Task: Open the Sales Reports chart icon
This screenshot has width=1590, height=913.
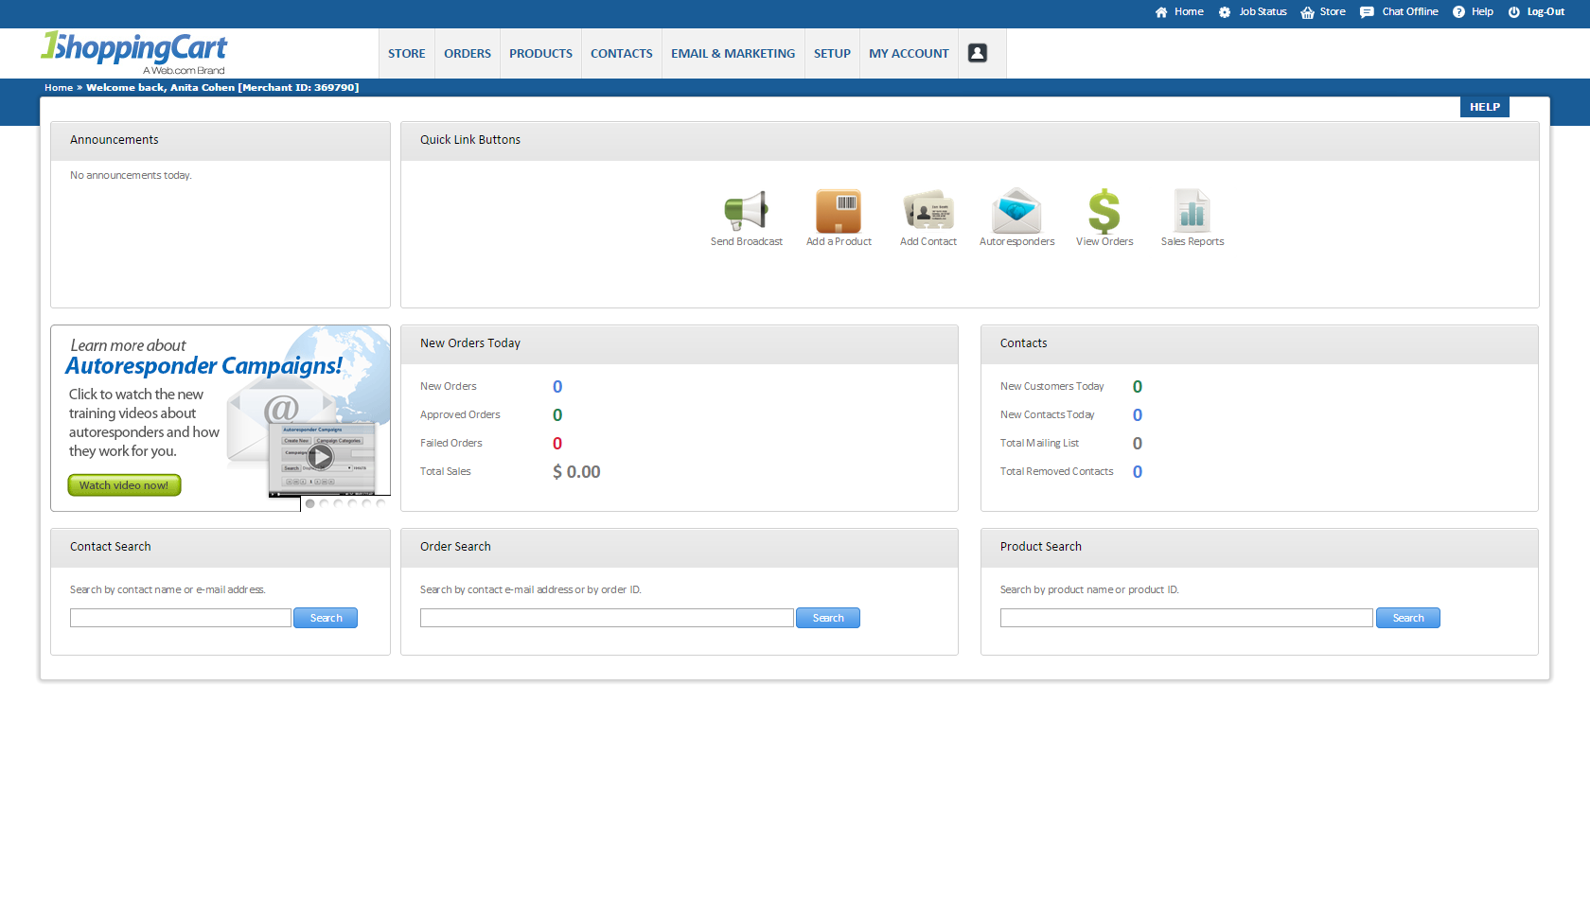Action: (x=1192, y=211)
